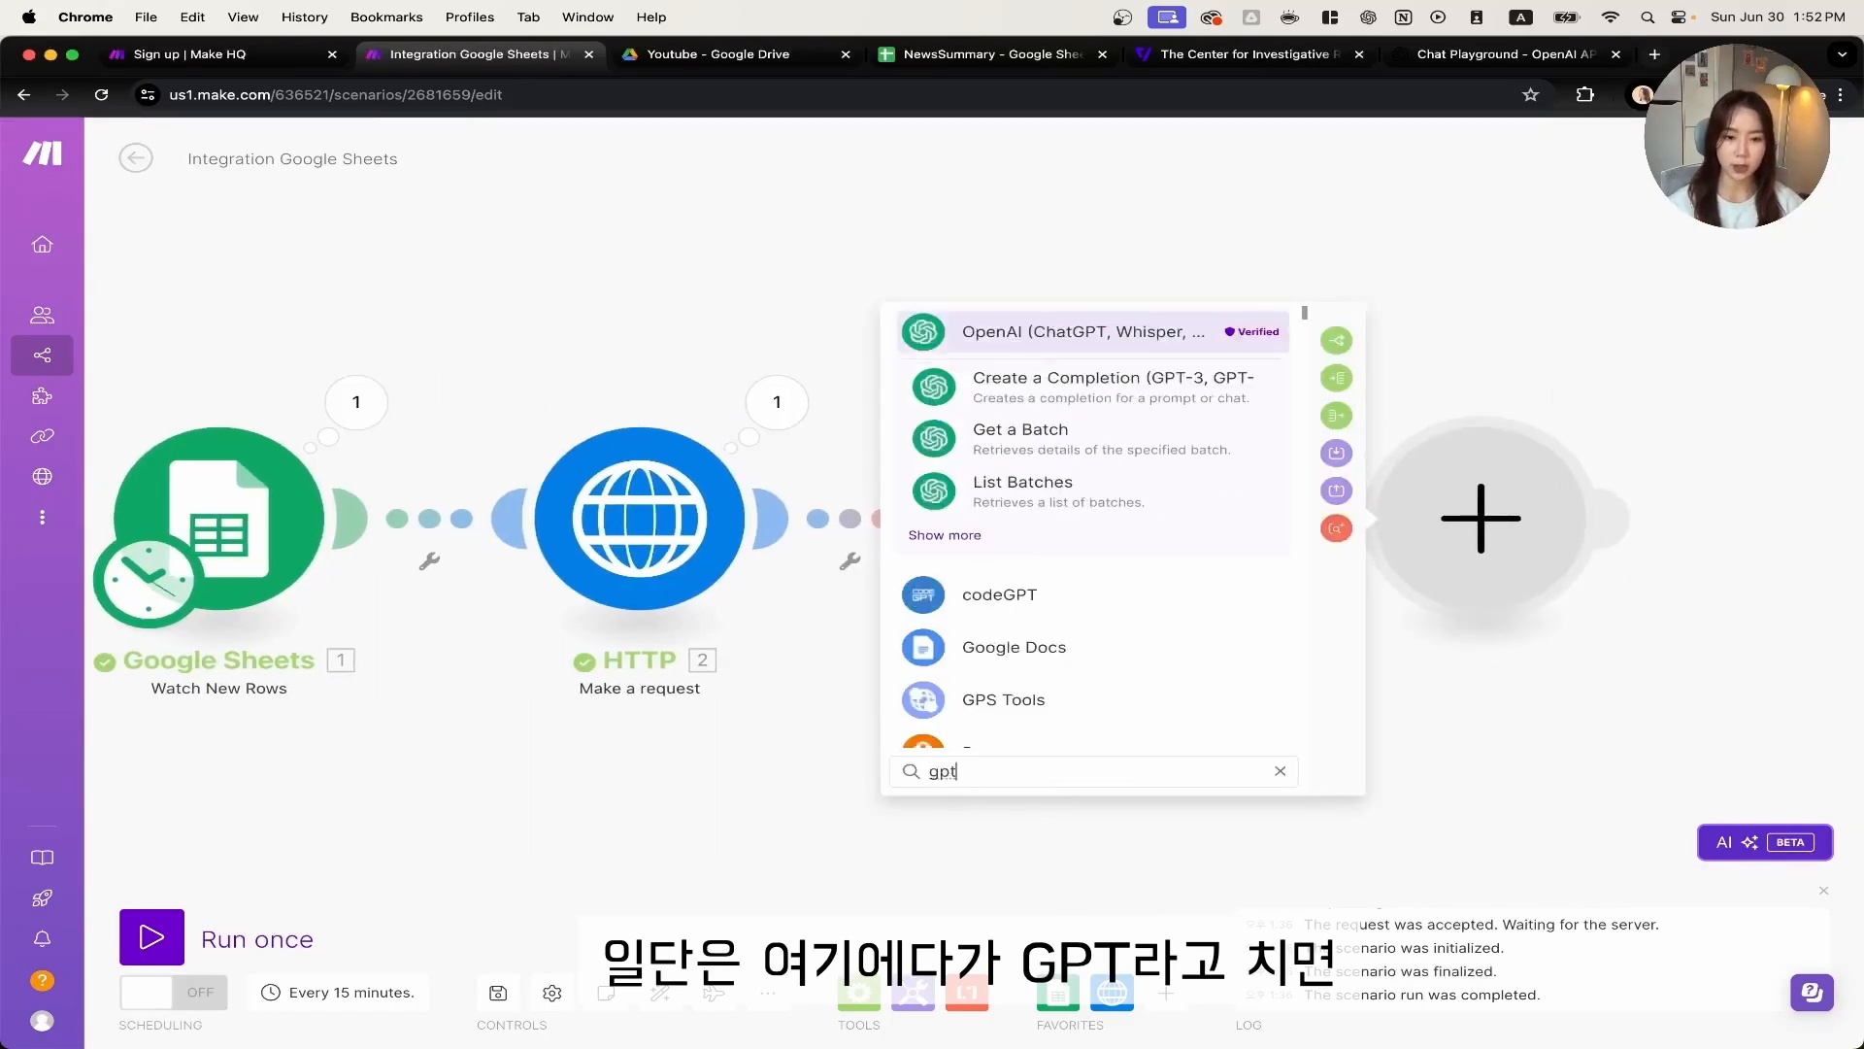The height and width of the screenshot is (1049, 1864).
Task: Open the Apple menu
Action: 28,17
